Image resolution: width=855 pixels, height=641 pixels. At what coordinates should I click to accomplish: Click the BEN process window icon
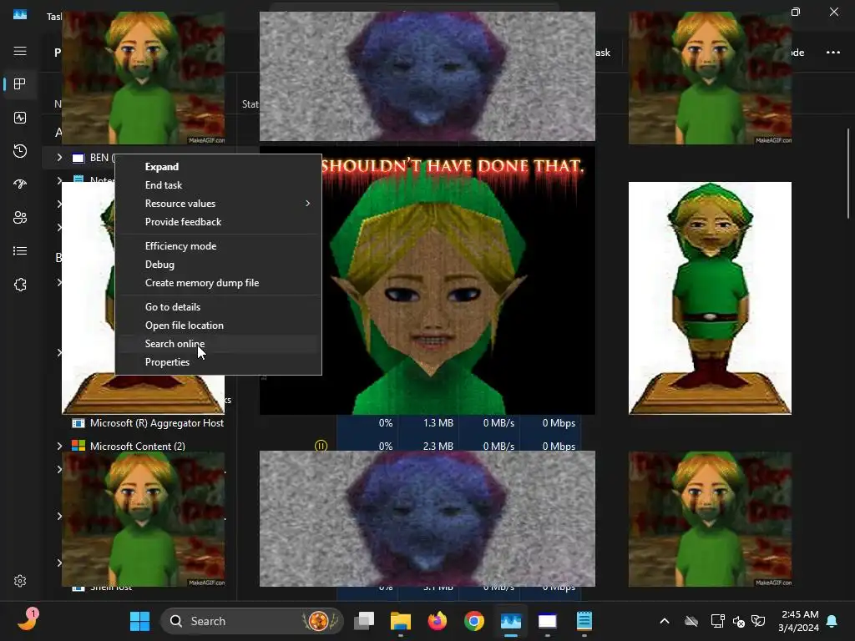point(78,158)
